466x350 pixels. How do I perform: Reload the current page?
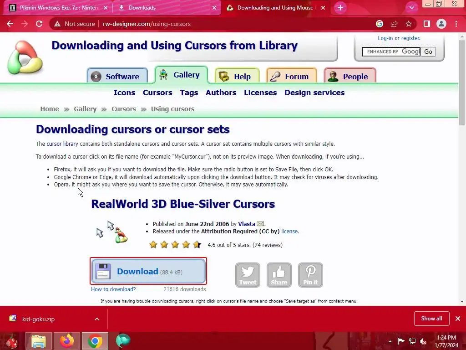click(x=39, y=24)
